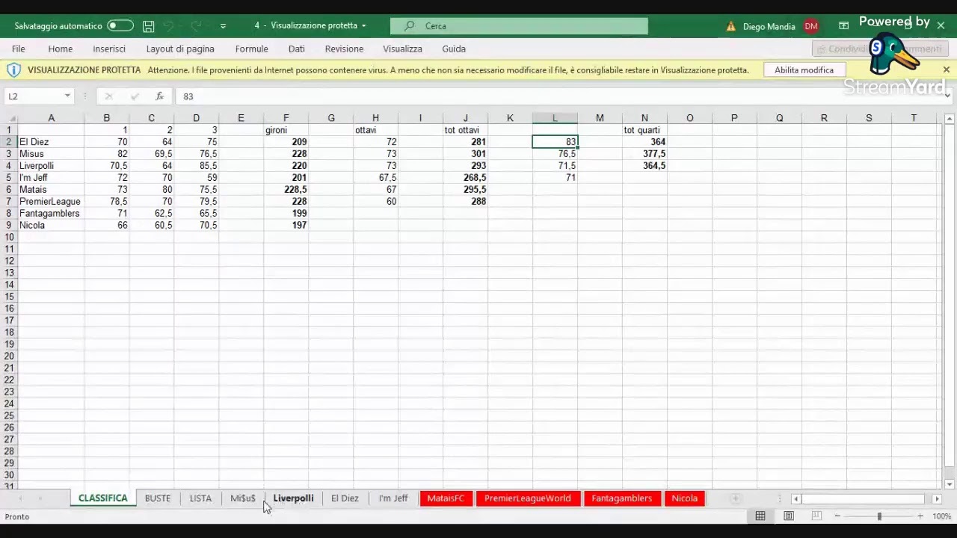Open the Mi$u$ sheet tab
957x538 pixels.
coord(243,498)
